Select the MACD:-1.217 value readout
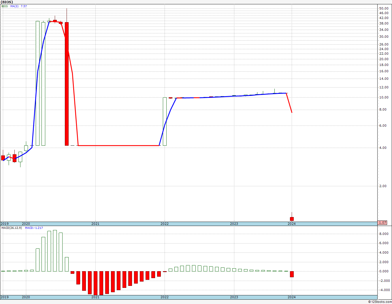Viewport: 392px width, 304px height. click(34, 228)
